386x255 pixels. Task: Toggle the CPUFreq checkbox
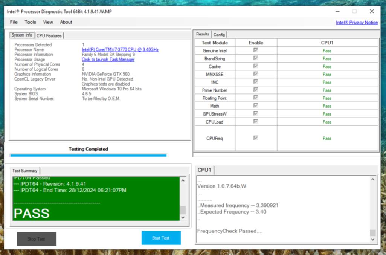pyautogui.click(x=256, y=138)
